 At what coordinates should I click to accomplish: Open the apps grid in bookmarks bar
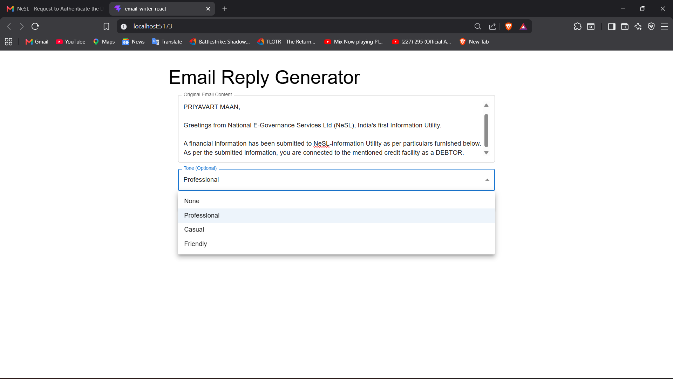[x=9, y=42]
